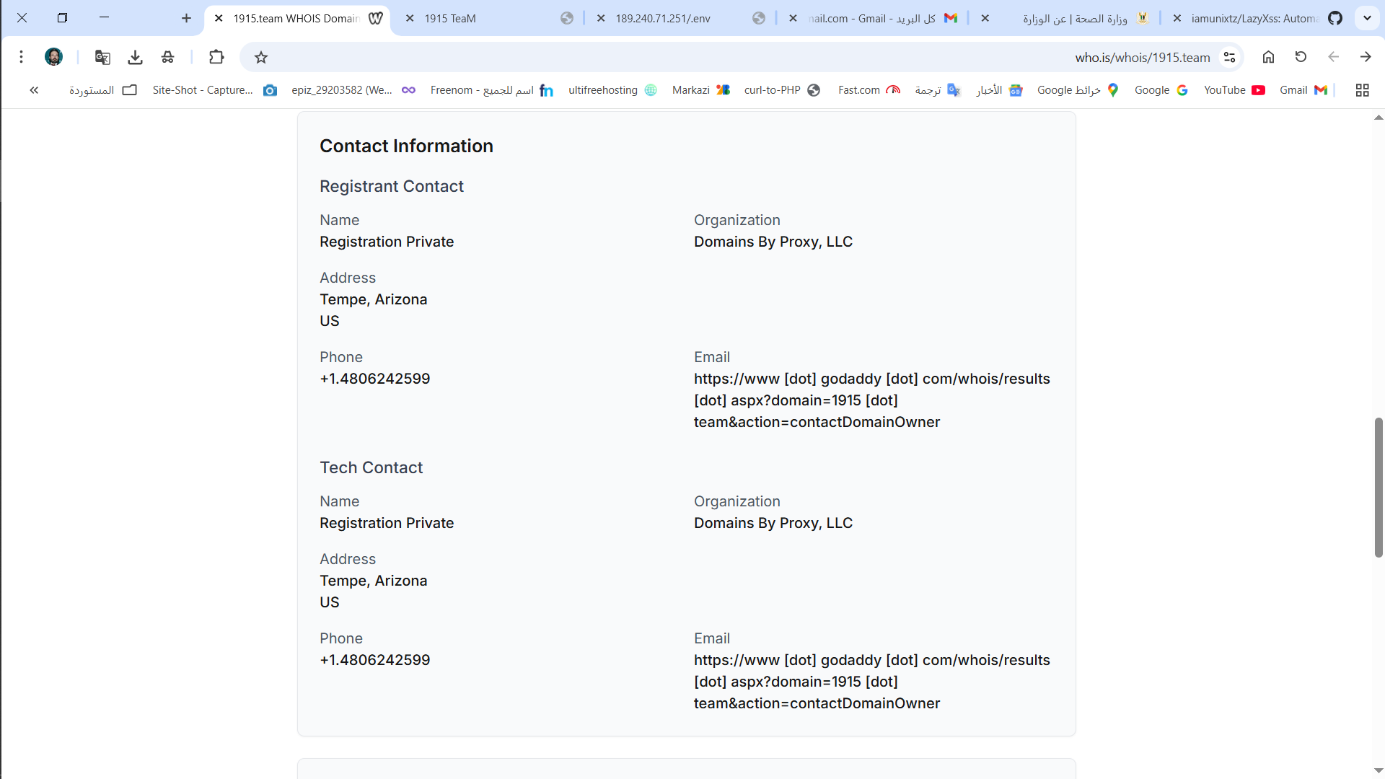Viewport: 1385px width, 779px height.
Task: Go to the home page icon
Action: coord(1268,57)
